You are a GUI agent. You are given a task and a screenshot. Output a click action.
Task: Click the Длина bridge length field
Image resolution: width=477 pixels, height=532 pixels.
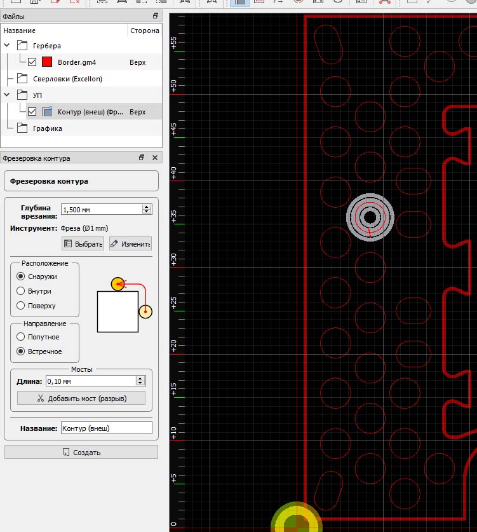[x=91, y=381]
